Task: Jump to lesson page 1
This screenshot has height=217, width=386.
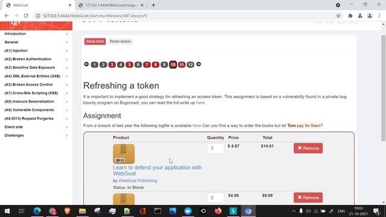Action: pyautogui.click(x=95, y=64)
